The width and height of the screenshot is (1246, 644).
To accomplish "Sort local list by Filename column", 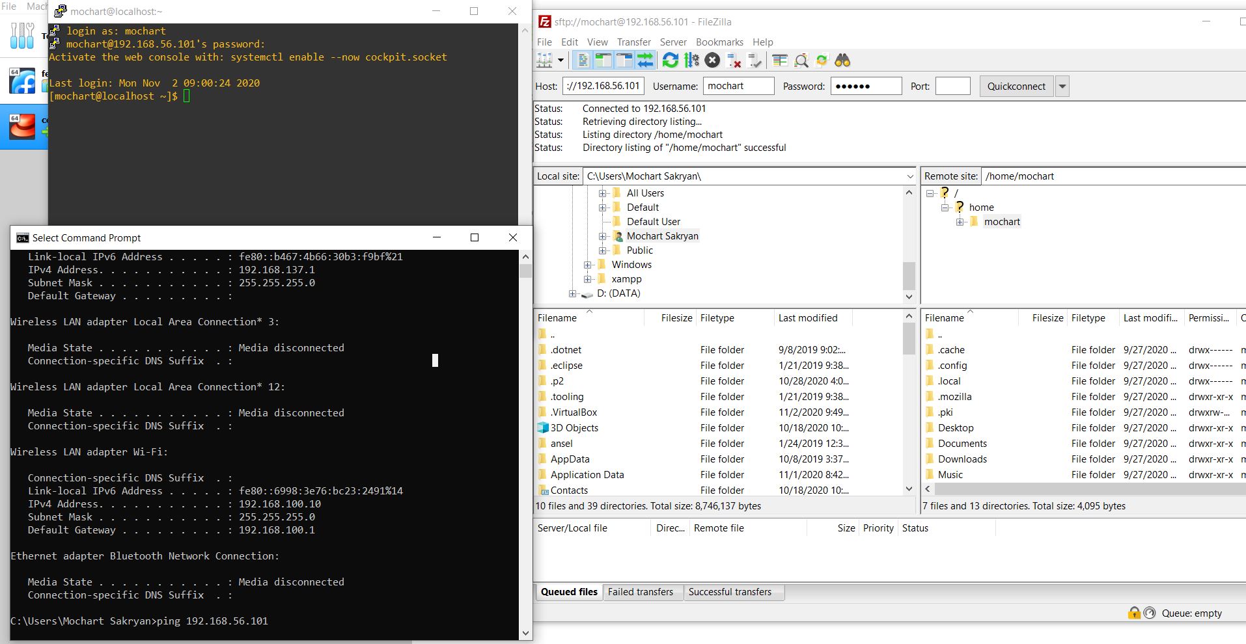I will pos(588,318).
